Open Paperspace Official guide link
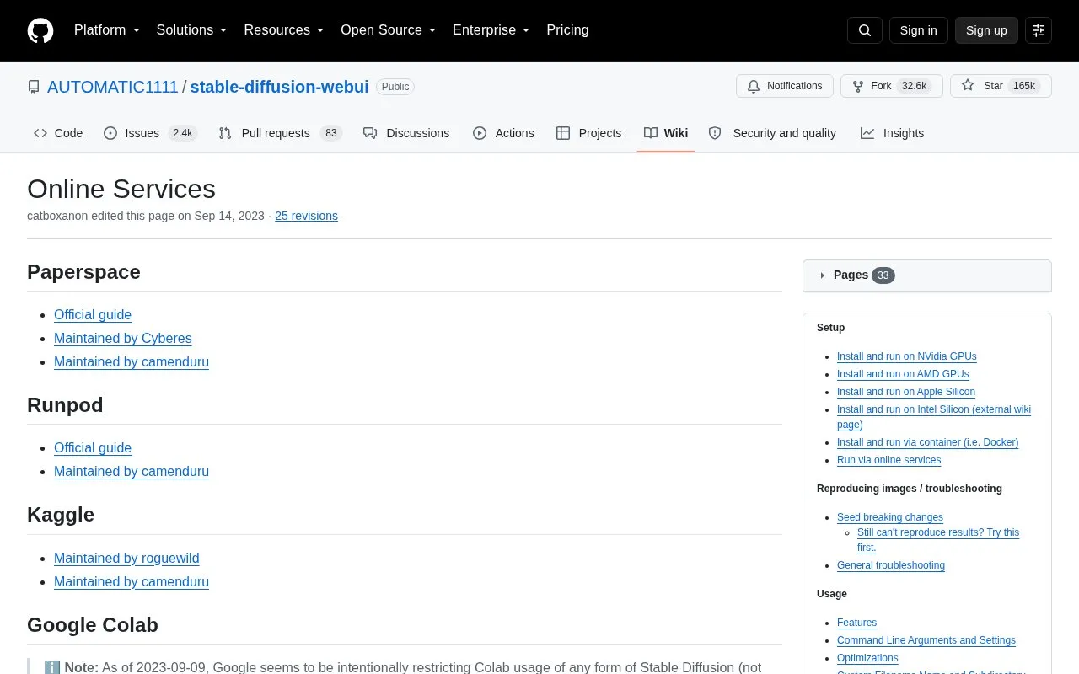Screen dimensions: 1079x674 [93, 314]
